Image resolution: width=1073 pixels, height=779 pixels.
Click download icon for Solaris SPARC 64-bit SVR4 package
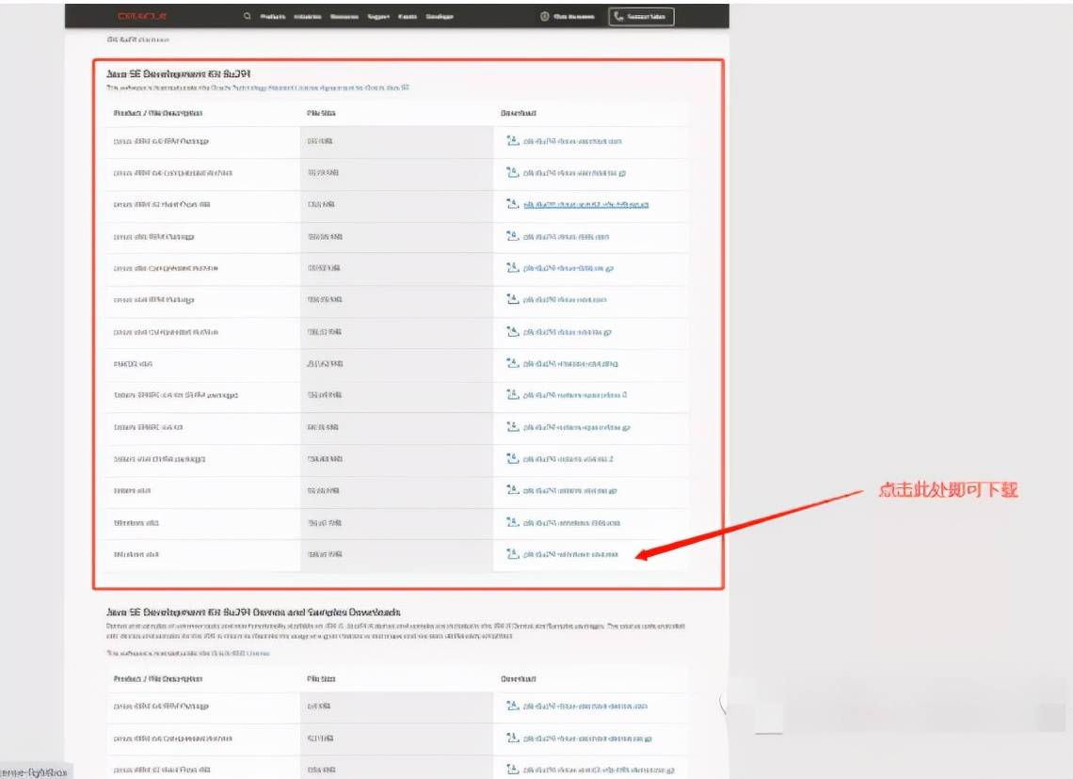[x=513, y=394]
